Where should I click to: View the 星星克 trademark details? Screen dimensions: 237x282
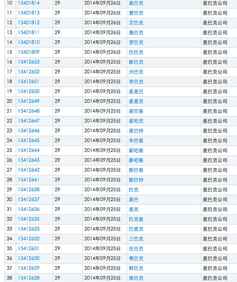point(136,101)
